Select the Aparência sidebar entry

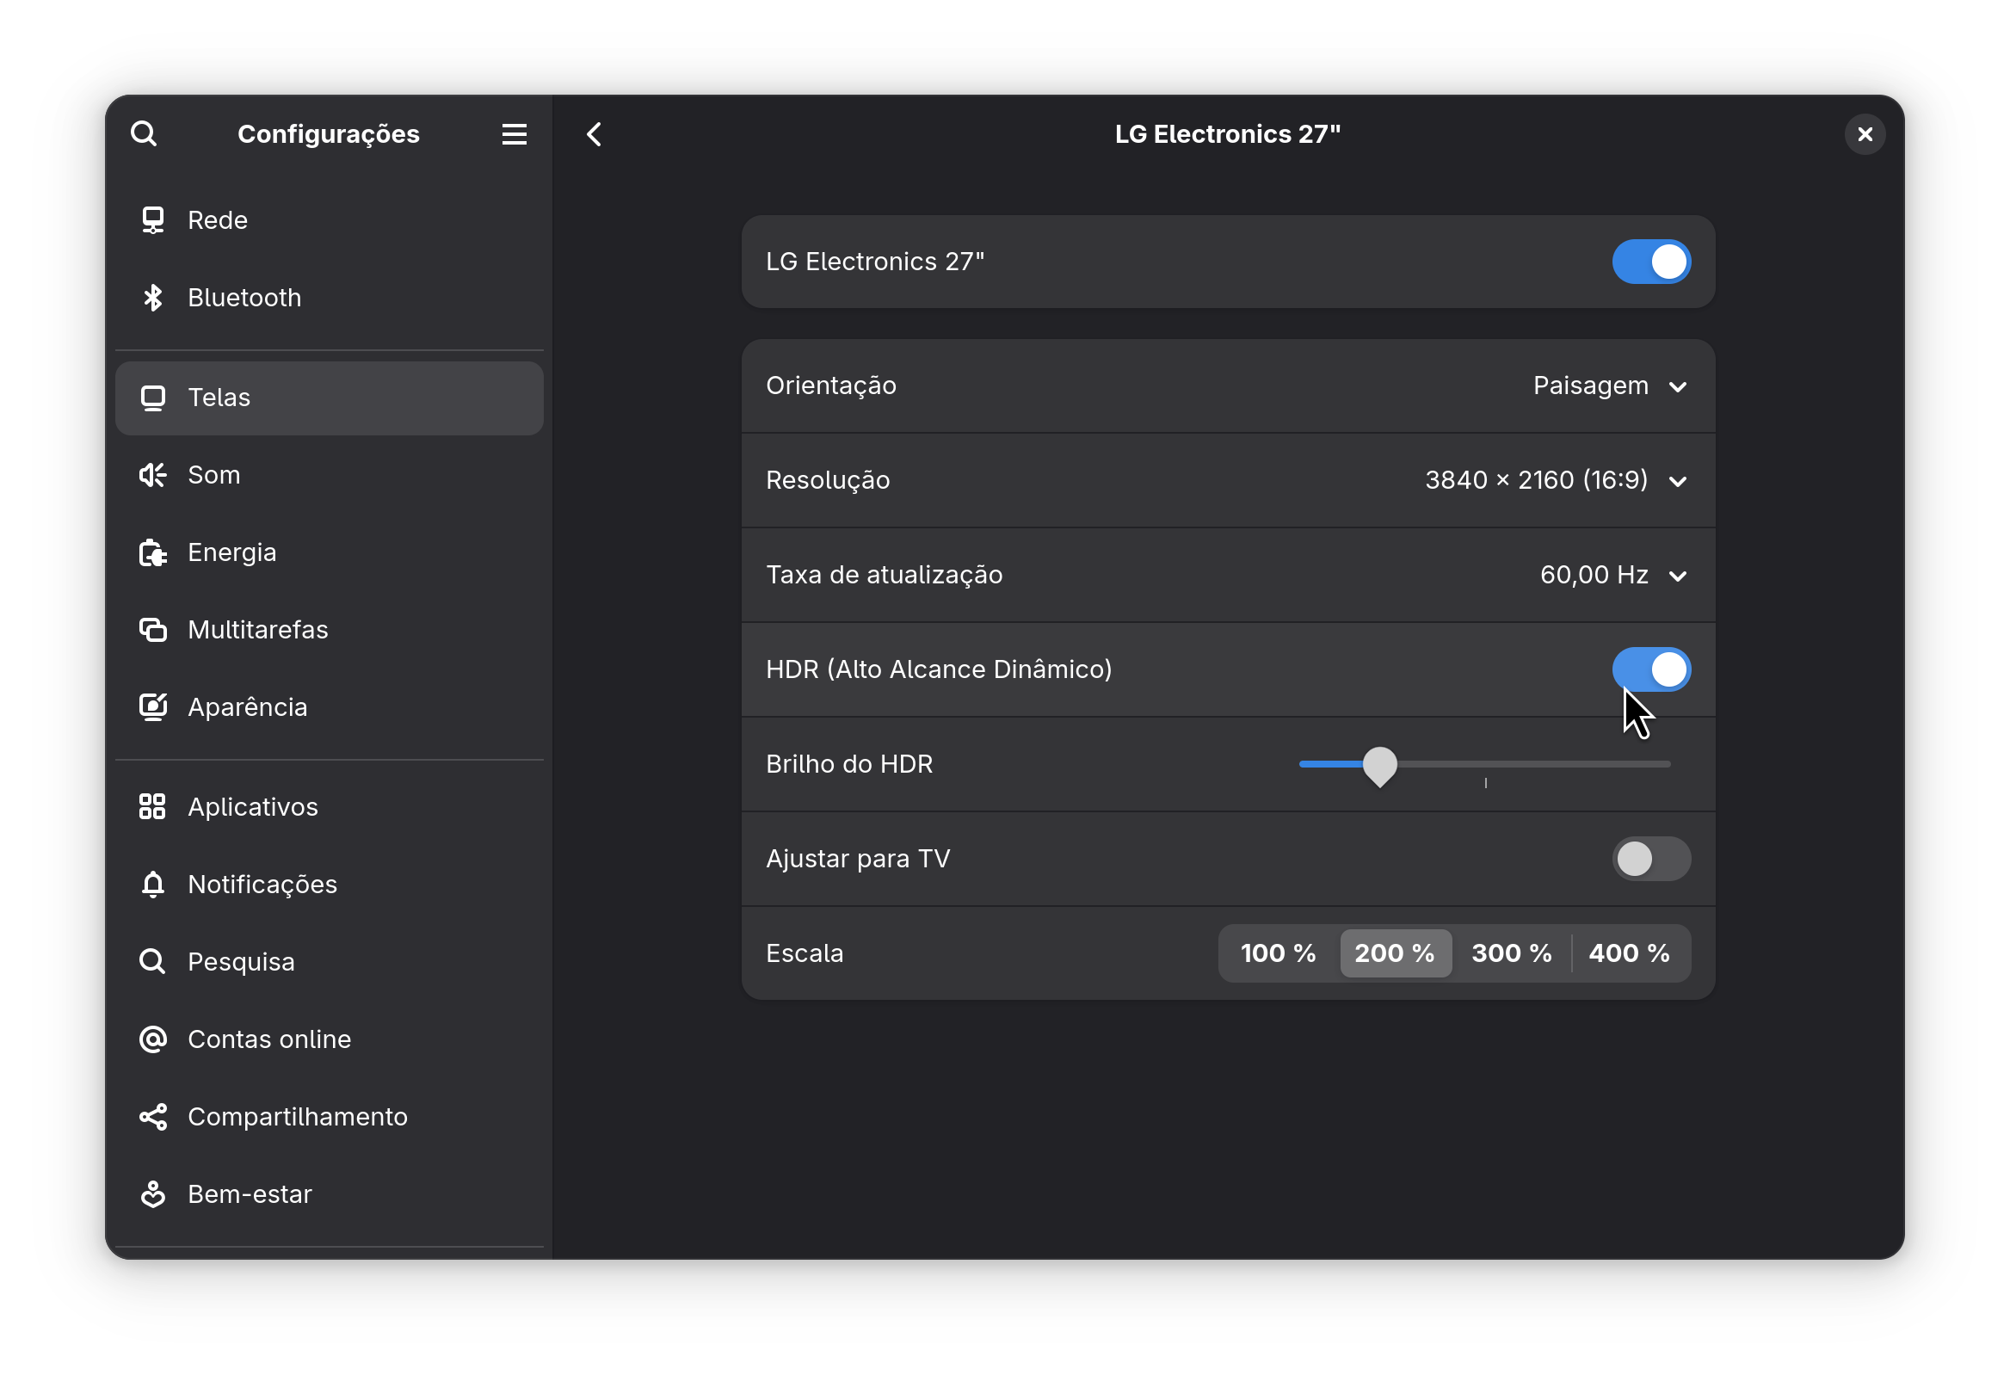[330, 707]
